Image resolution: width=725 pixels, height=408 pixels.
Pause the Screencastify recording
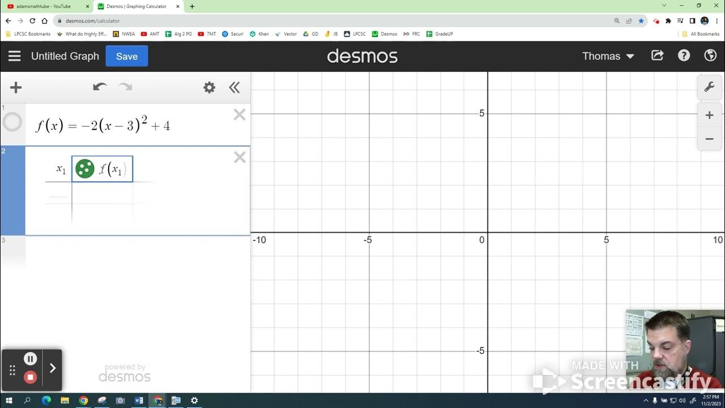click(x=31, y=359)
